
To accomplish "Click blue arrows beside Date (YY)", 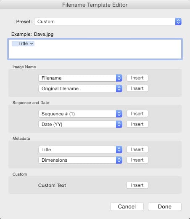I will 119,124.
